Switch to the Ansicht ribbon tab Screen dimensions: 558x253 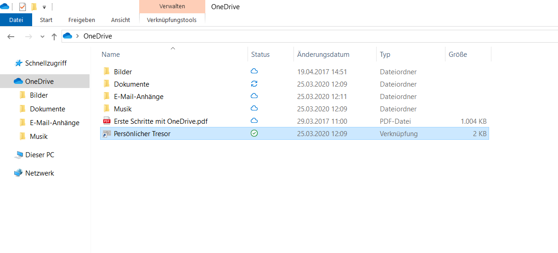pyautogui.click(x=120, y=20)
